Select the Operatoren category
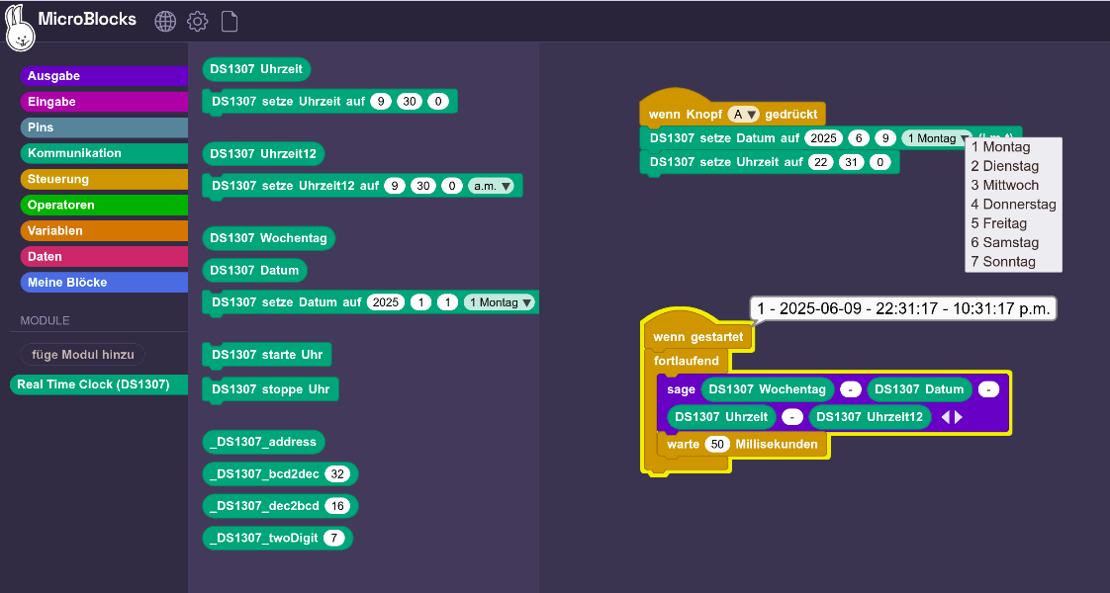The width and height of the screenshot is (1110, 593). (x=104, y=205)
